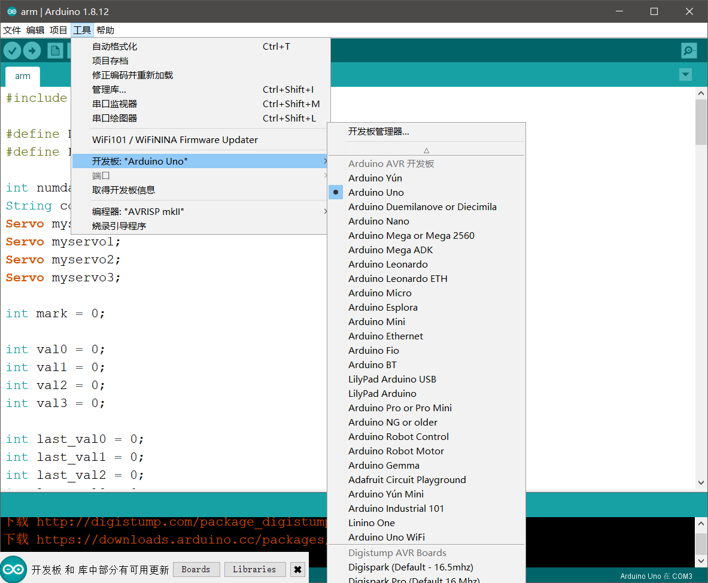Expand the 开发板: "Arduino Uno" submenu
The height and width of the screenshot is (583, 708).
pos(199,161)
